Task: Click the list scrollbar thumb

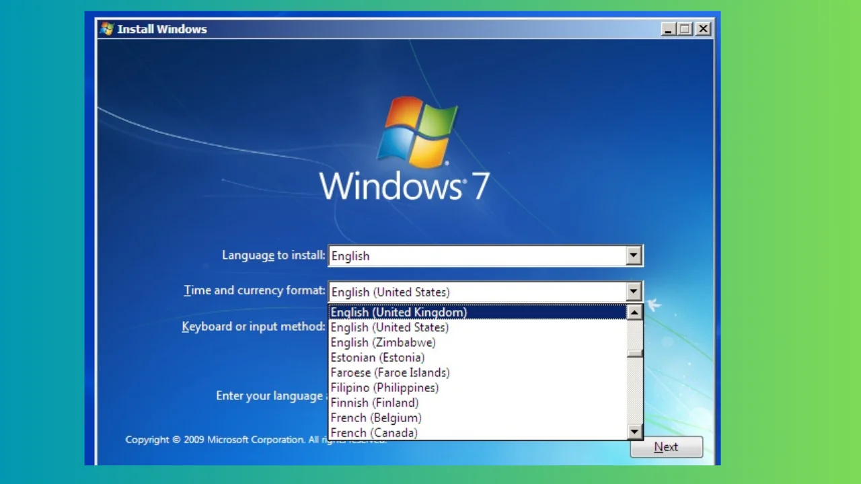Action: 634,354
